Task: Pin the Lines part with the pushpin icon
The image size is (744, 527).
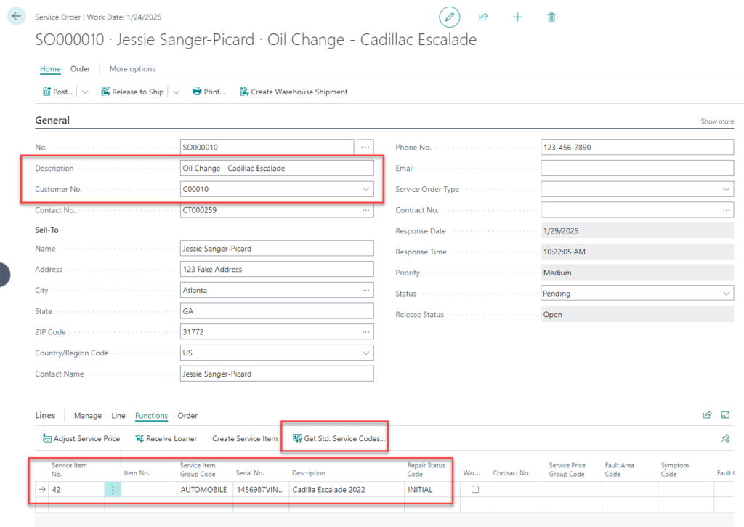Action: [724, 438]
